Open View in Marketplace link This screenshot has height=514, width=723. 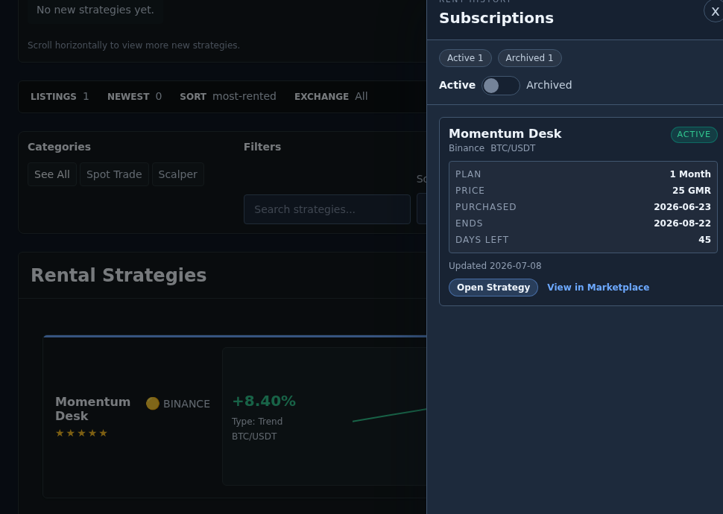click(598, 288)
